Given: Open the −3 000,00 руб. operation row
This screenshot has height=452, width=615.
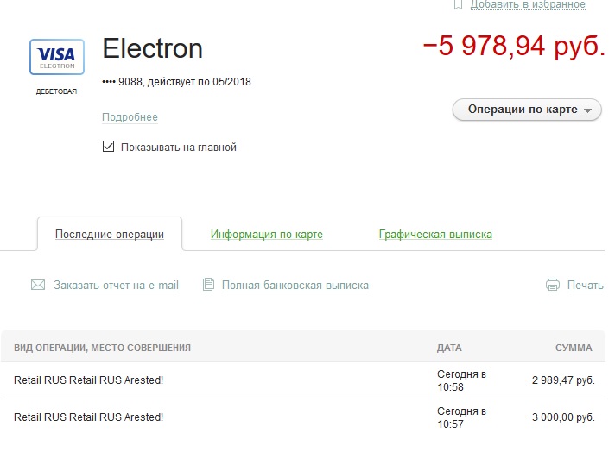Looking at the screenshot, I should [303, 417].
